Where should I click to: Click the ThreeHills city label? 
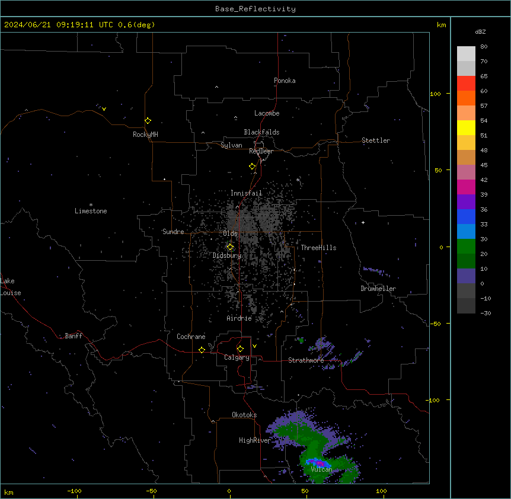318,248
